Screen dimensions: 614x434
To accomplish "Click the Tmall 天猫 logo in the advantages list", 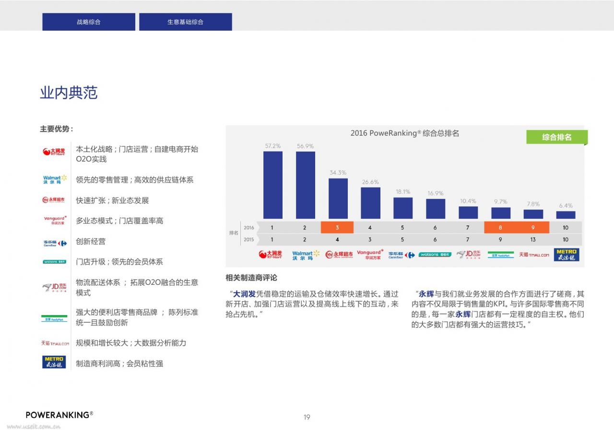I will point(55,343).
